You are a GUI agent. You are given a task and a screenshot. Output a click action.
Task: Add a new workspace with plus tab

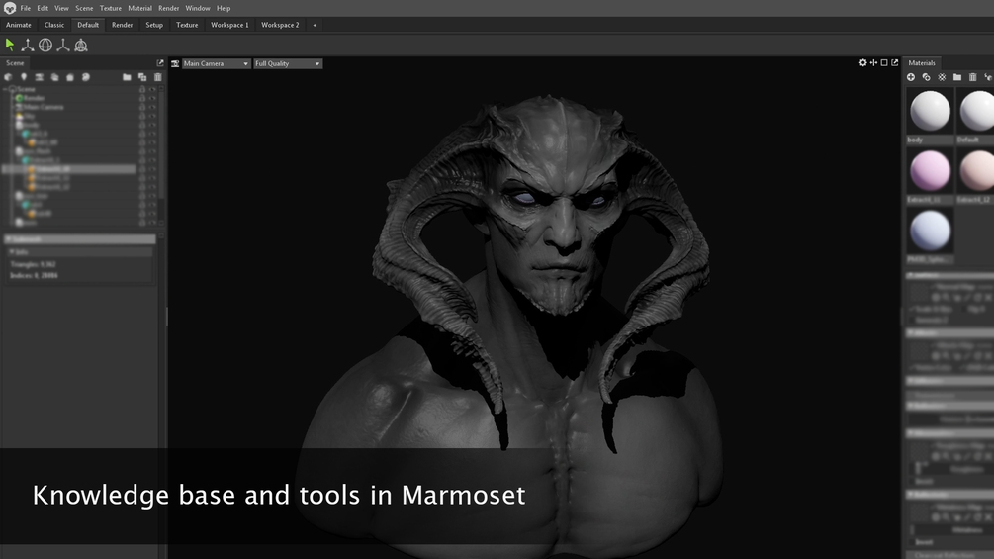coord(315,25)
